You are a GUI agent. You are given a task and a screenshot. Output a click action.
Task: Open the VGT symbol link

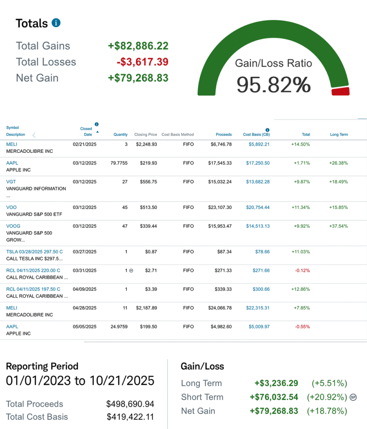11,182
